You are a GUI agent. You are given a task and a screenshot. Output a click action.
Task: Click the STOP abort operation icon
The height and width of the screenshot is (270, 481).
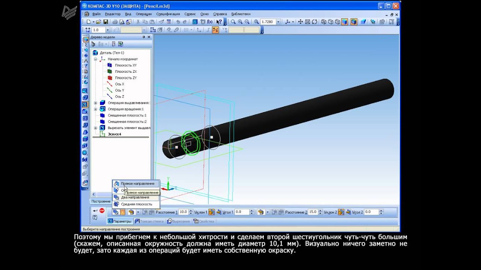[x=102, y=211]
